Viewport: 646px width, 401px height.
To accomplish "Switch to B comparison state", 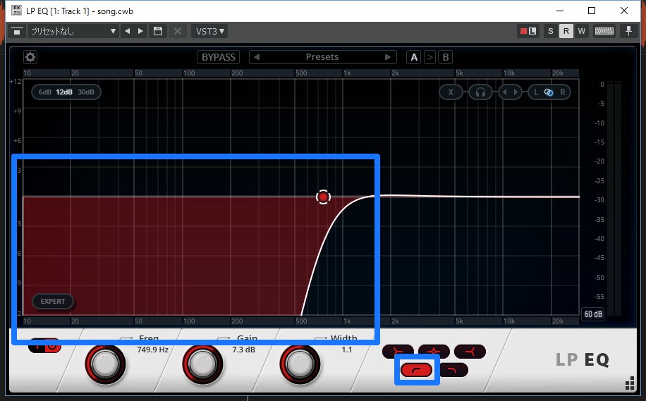I will (x=446, y=57).
